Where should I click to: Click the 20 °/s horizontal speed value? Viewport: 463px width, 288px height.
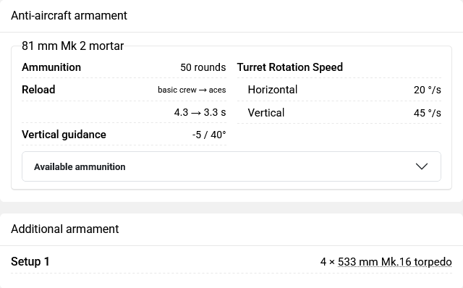click(x=428, y=90)
